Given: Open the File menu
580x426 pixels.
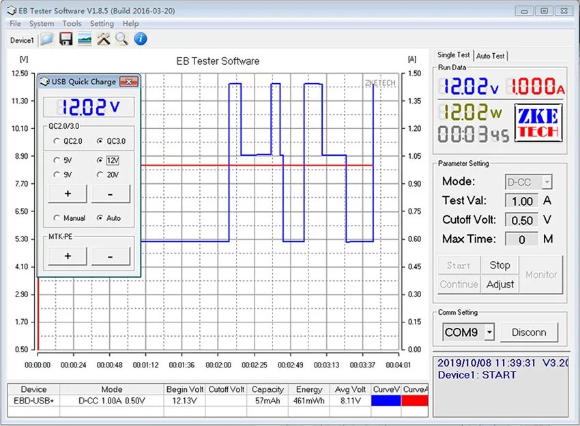Looking at the screenshot, I should point(15,24).
